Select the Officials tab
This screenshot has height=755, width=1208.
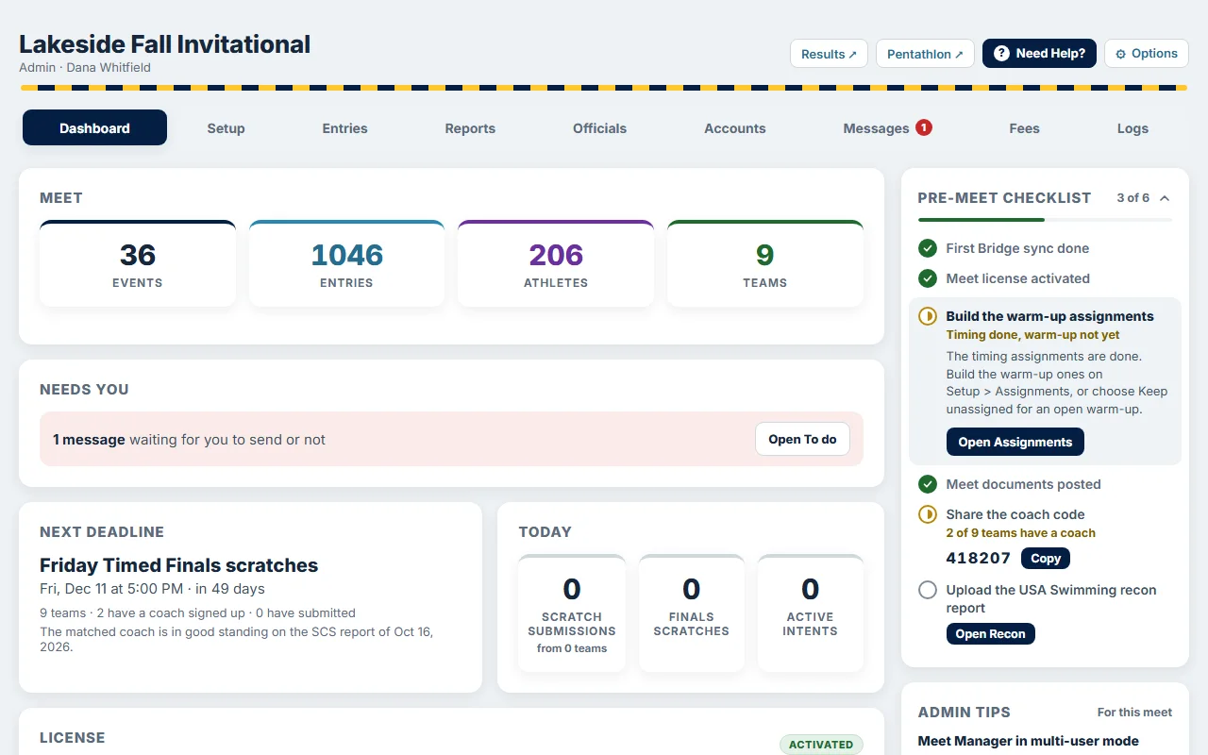click(x=599, y=128)
